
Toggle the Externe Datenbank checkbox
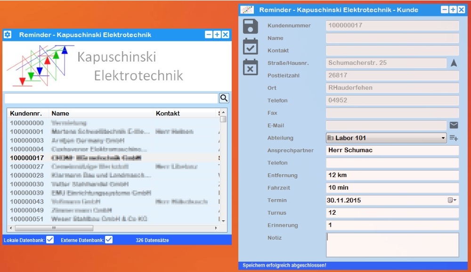109,240
